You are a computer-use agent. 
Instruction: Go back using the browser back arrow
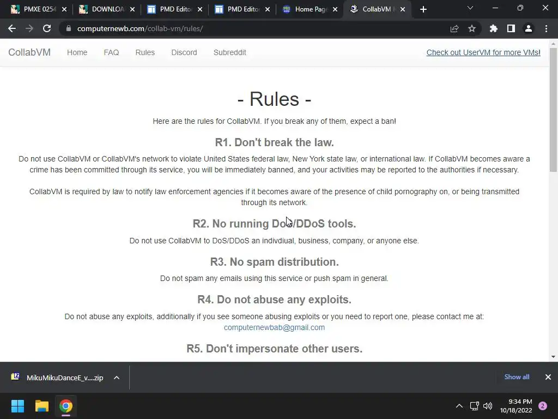(x=12, y=28)
